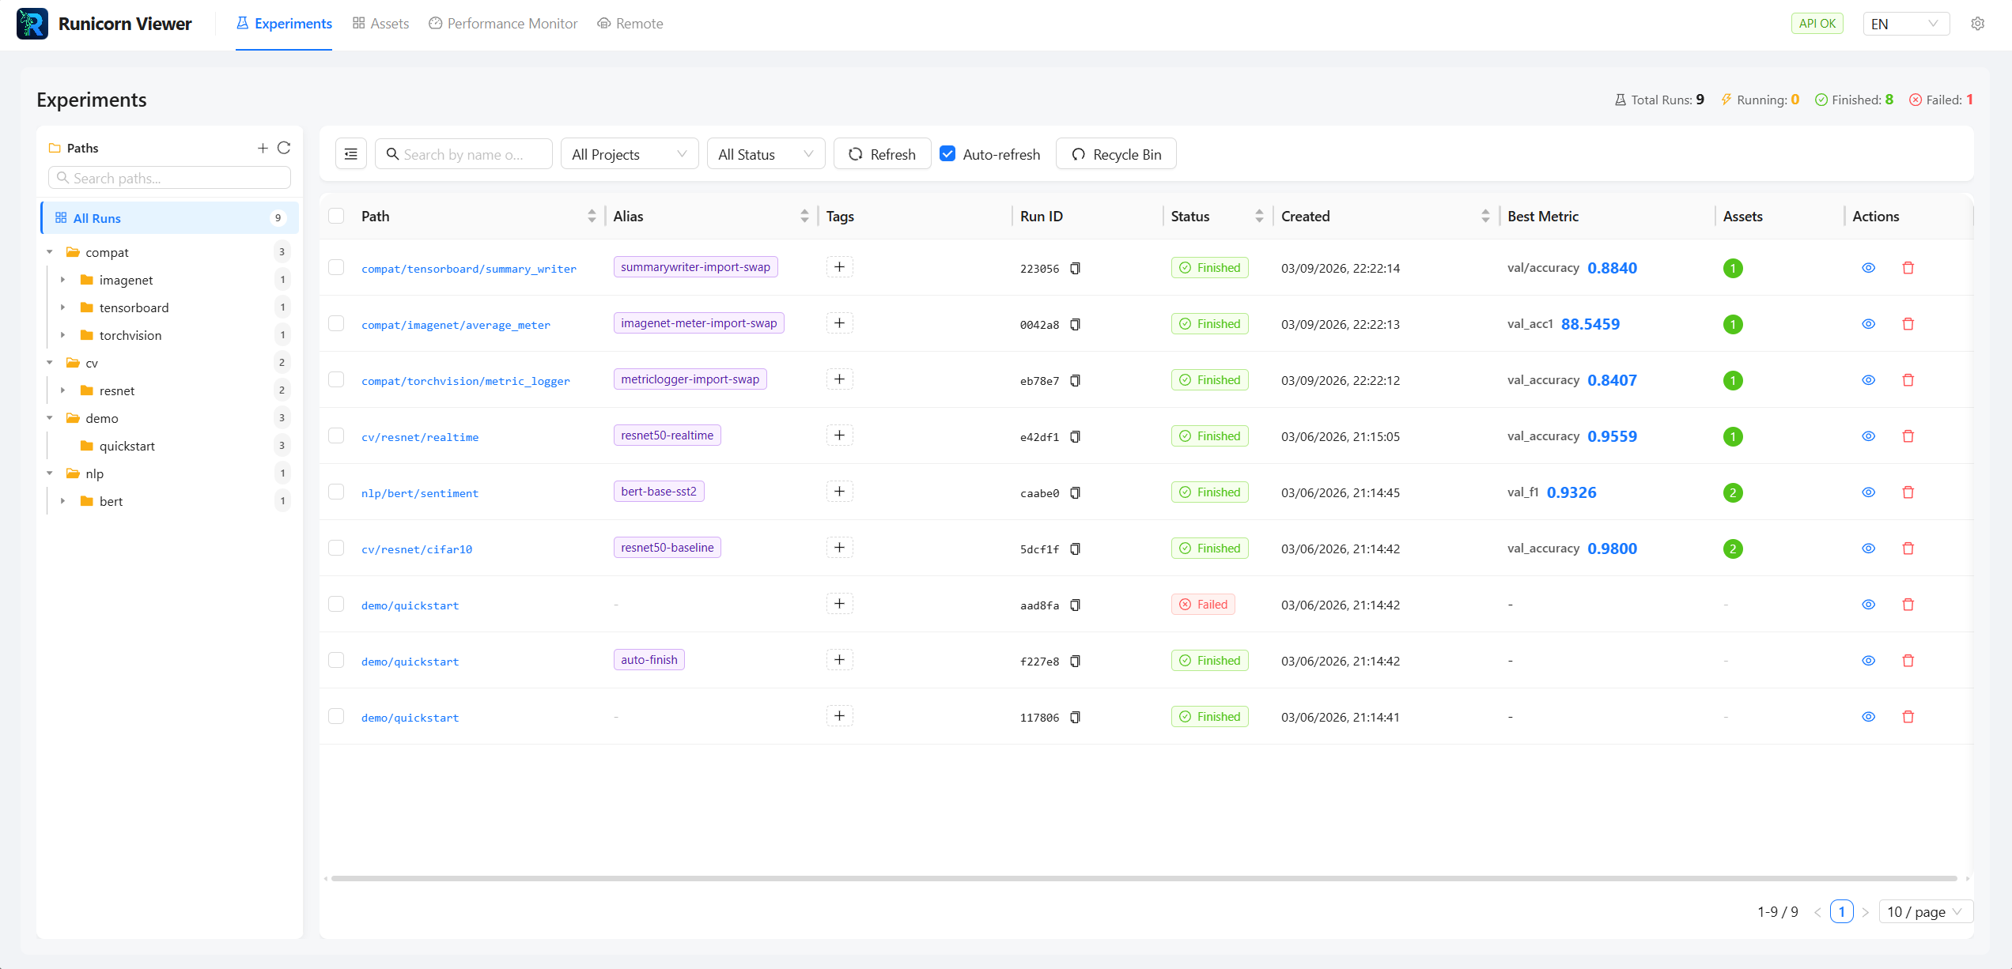Switch to the Performance Monitor tab
2012x969 pixels.
pos(503,24)
